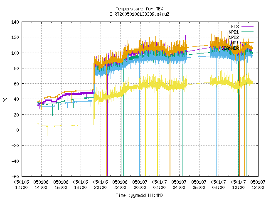266x199 pixels.
Task: Click the x-axis tick '050107 00:00'
Action: click(x=140, y=185)
